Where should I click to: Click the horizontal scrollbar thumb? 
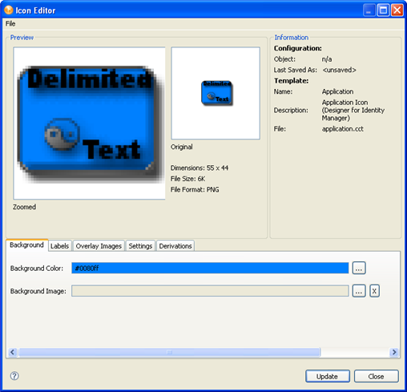tap(169, 352)
